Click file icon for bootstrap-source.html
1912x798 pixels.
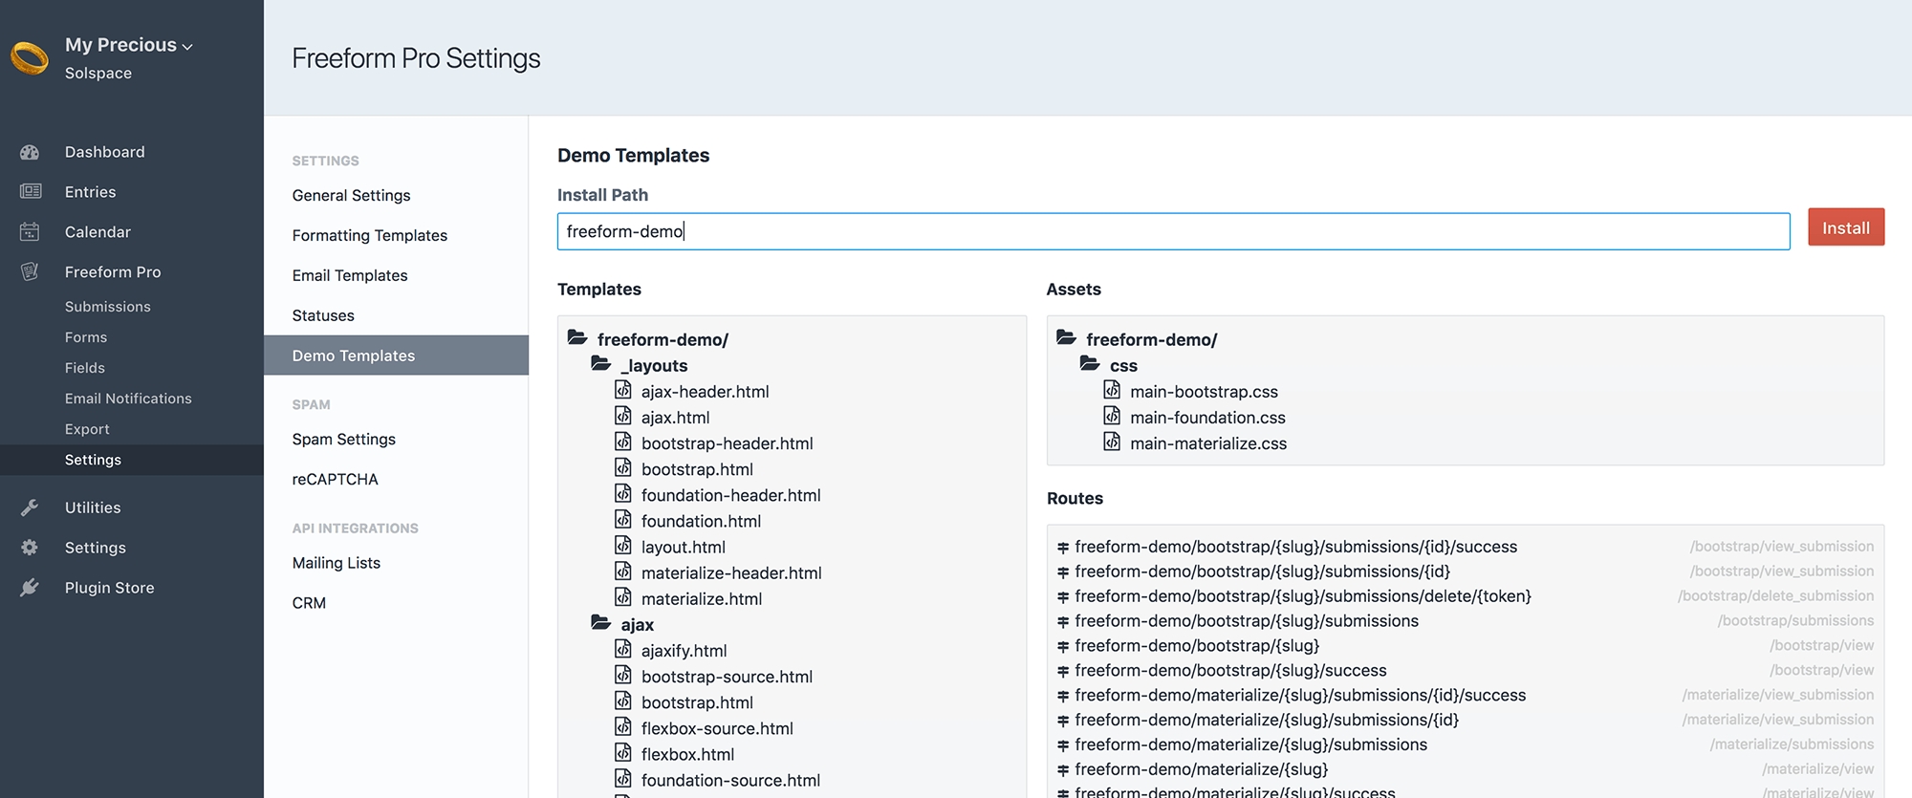623,675
